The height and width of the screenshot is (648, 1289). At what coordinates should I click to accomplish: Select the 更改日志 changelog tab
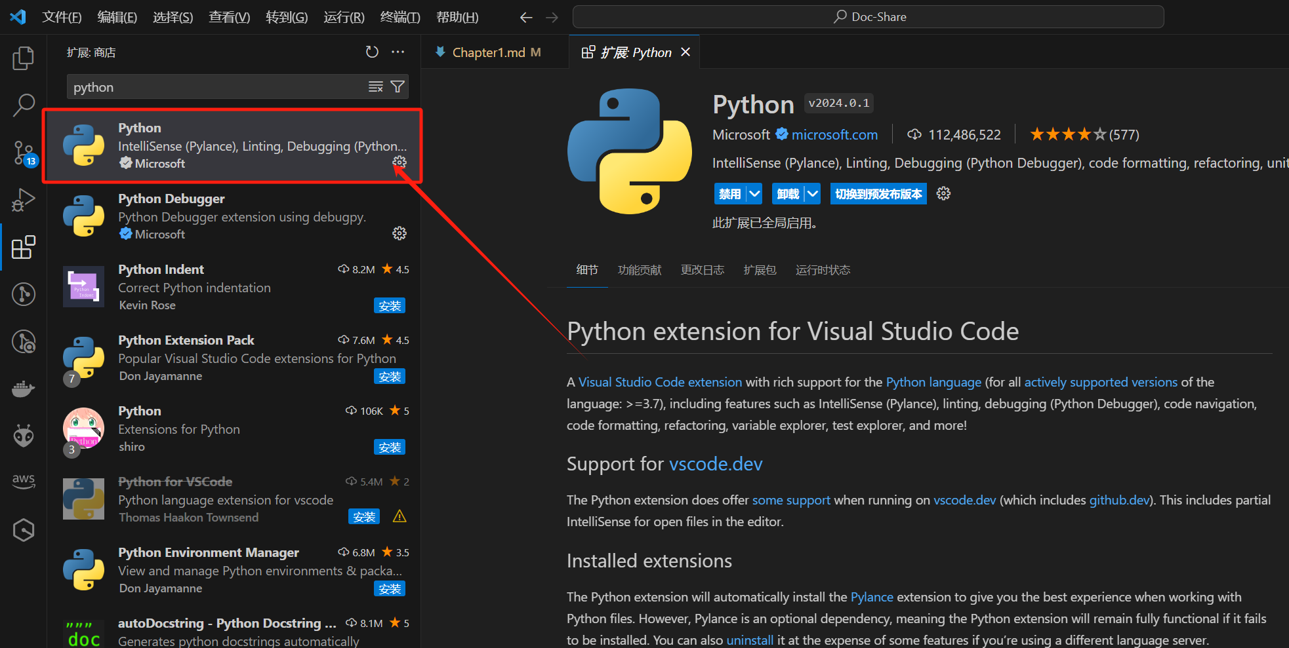click(x=703, y=270)
